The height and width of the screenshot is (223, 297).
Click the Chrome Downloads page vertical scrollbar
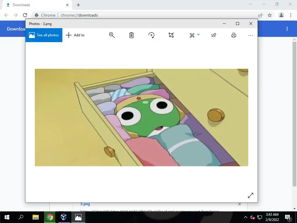click(294, 114)
